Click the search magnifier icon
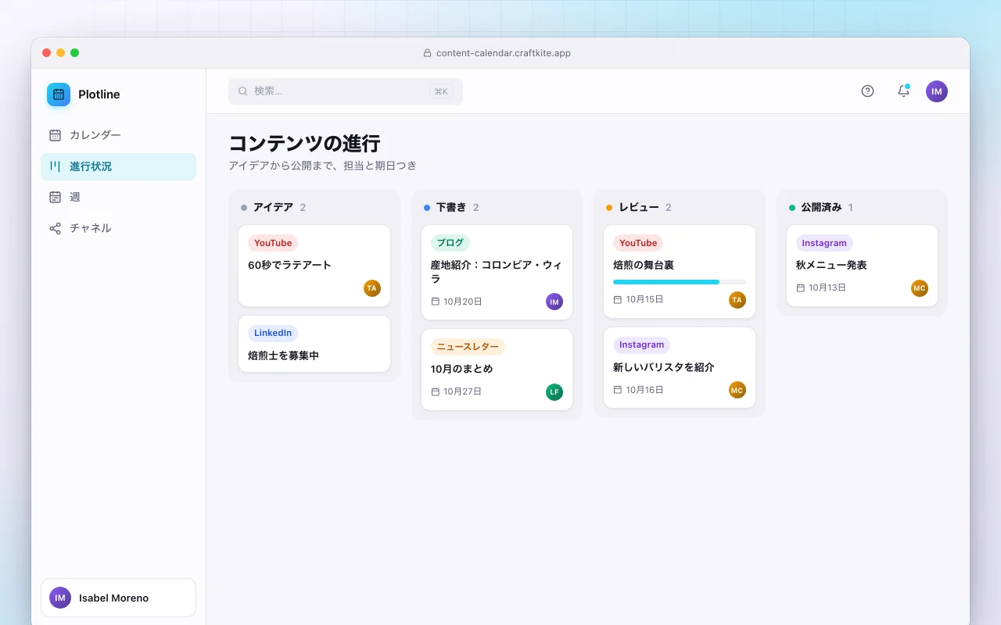The height and width of the screenshot is (625, 1001). pos(243,91)
